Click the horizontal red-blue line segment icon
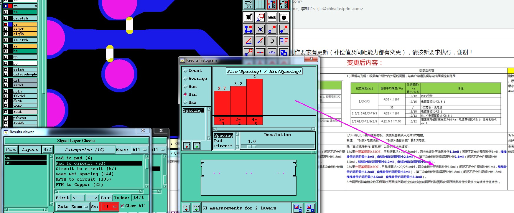Screen dimensions: 514x213 click(x=260, y=52)
